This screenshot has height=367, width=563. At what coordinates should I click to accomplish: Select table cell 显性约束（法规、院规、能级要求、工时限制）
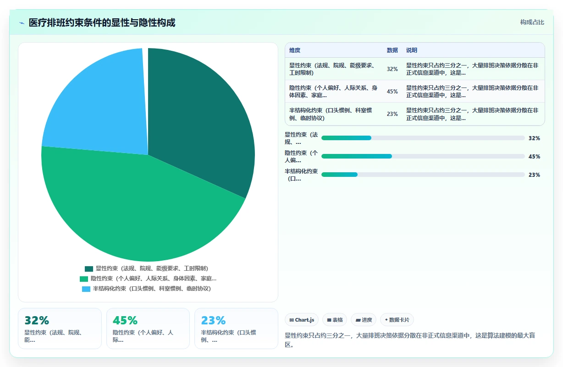click(335, 69)
